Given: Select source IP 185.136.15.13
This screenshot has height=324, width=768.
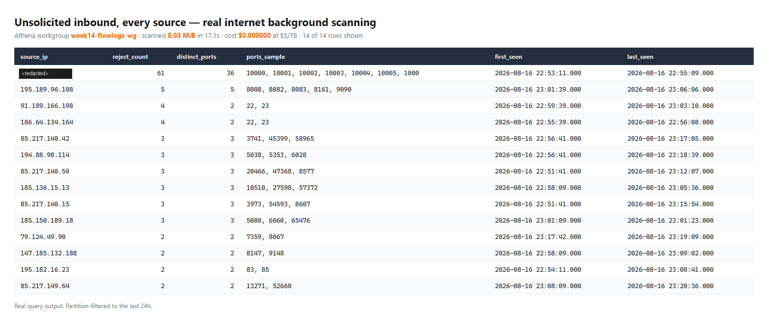Looking at the screenshot, I should (x=45, y=188).
